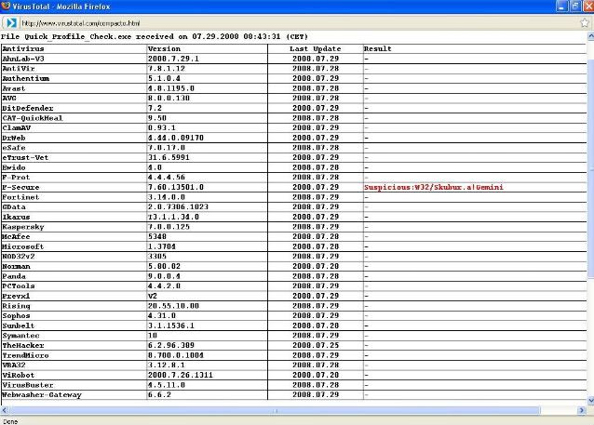
Task: Click the 'McAfee' row name
Action: coord(16,236)
